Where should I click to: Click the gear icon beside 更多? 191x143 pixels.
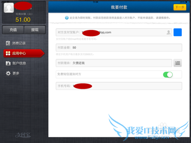coord(8,73)
